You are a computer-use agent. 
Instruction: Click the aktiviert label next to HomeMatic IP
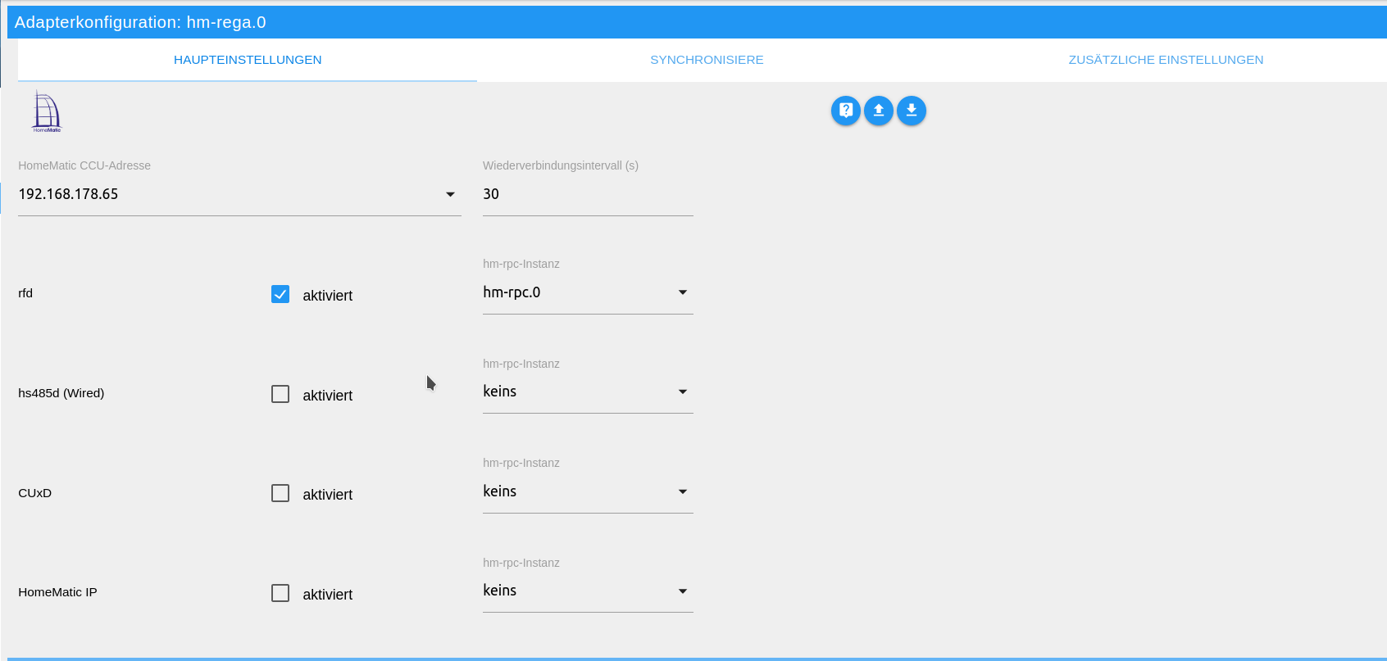(327, 595)
